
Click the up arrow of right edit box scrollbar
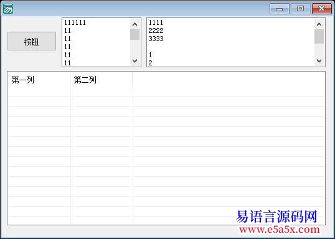click(x=319, y=24)
